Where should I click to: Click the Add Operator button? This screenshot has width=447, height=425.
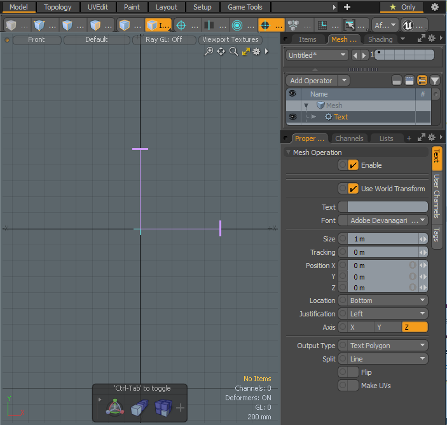(x=311, y=81)
